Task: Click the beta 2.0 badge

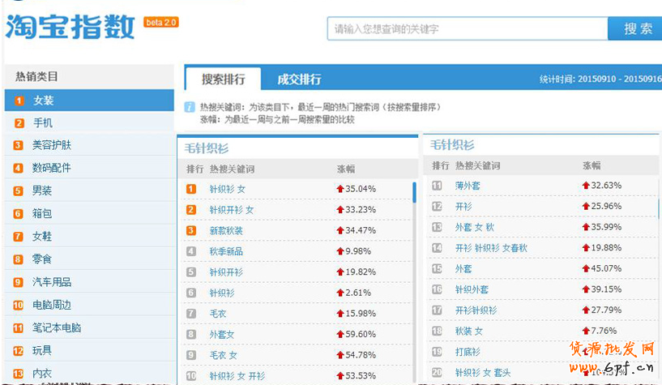Action: pyautogui.click(x=161, y=23)
